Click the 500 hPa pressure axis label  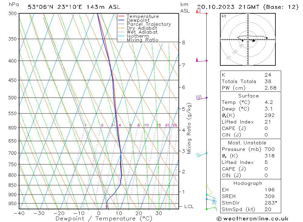12,98
